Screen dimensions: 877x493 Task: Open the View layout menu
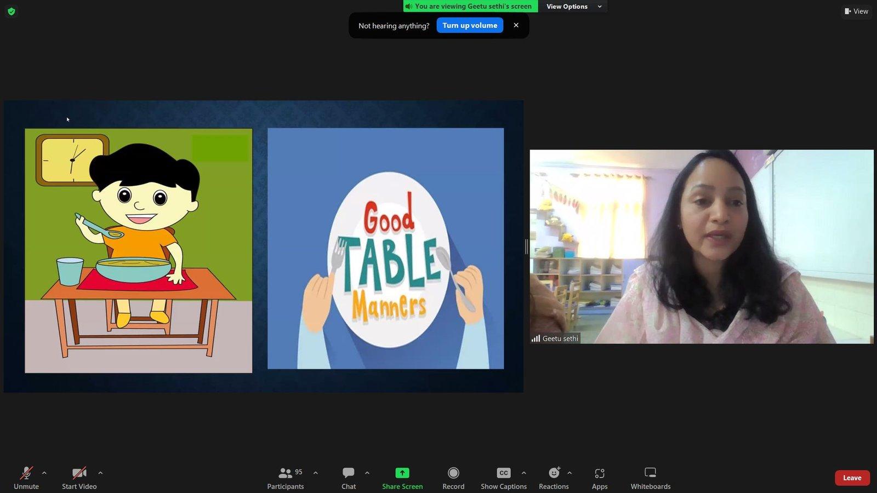857,11
